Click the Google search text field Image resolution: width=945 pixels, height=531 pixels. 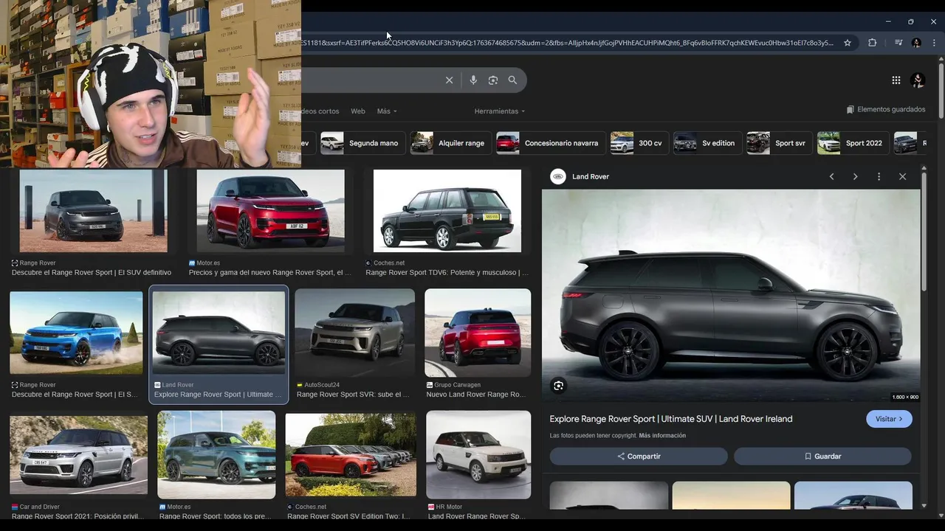pyautogui.click(x=369, y=80)
